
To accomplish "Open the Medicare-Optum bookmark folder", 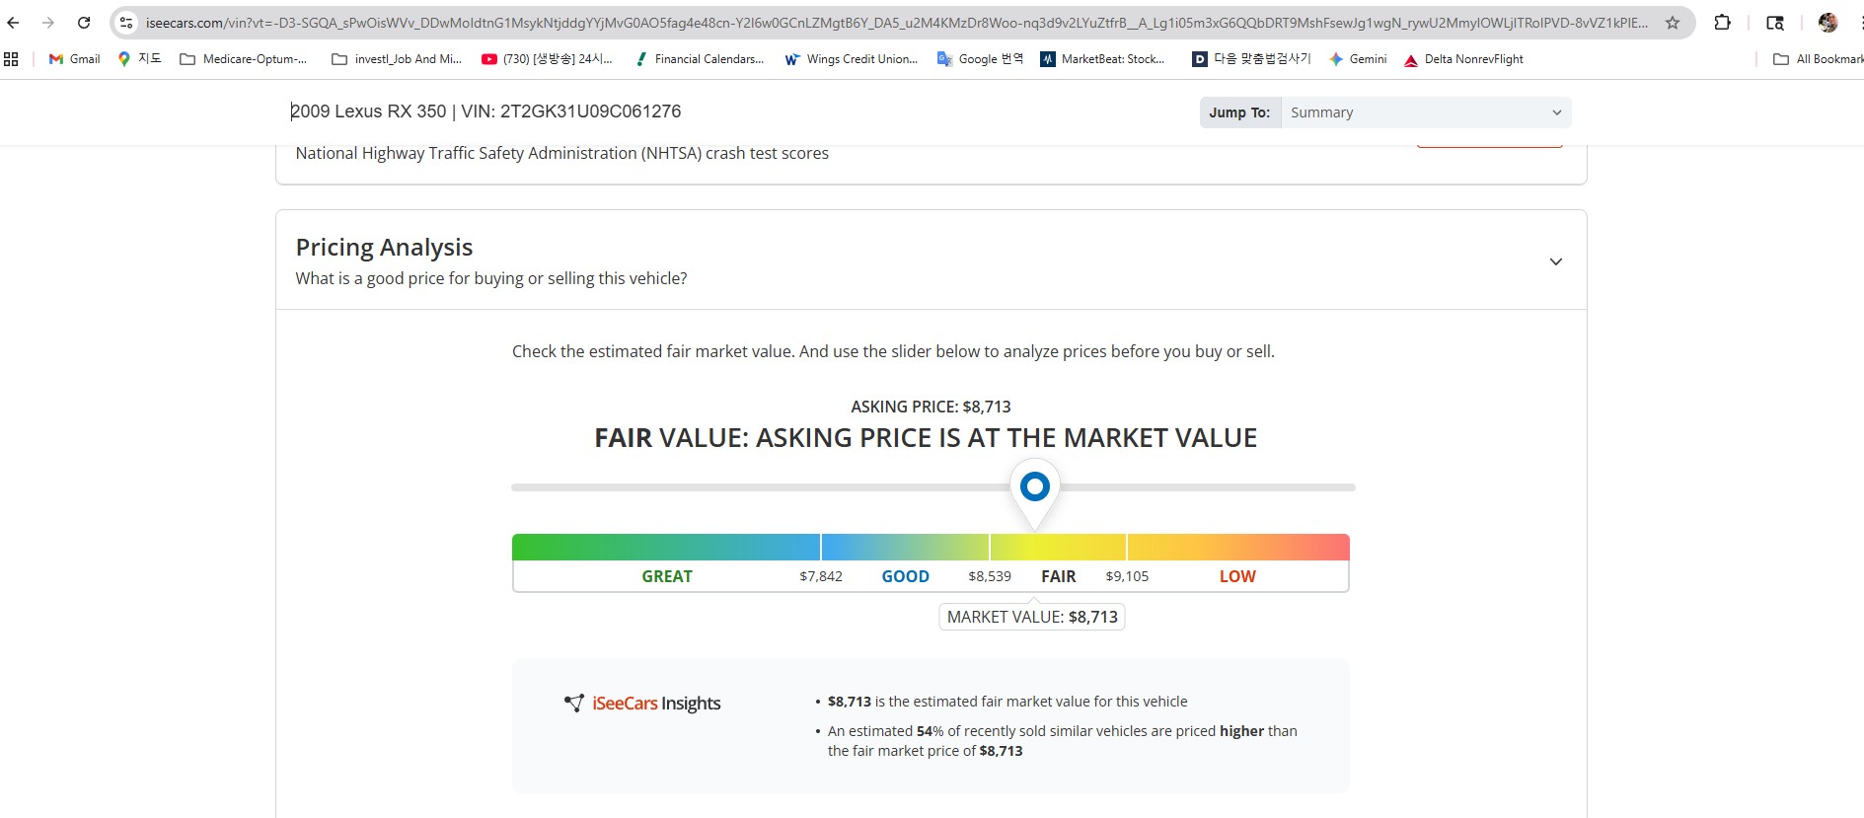I will coord(244,59).
